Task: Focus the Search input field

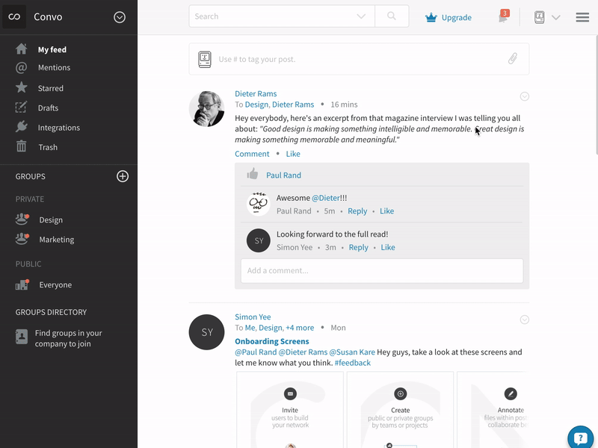Action: (x=282, y=16)
